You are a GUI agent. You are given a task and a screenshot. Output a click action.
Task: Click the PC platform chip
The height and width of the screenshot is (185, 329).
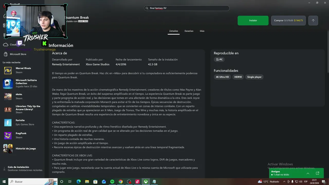(219, 59)
